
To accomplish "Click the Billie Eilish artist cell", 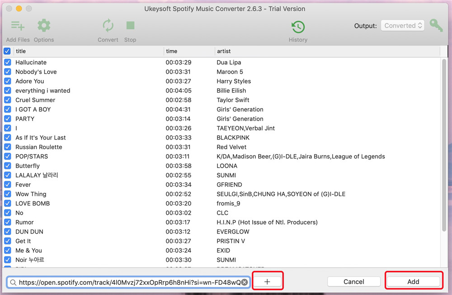I will tap(231, 90).
